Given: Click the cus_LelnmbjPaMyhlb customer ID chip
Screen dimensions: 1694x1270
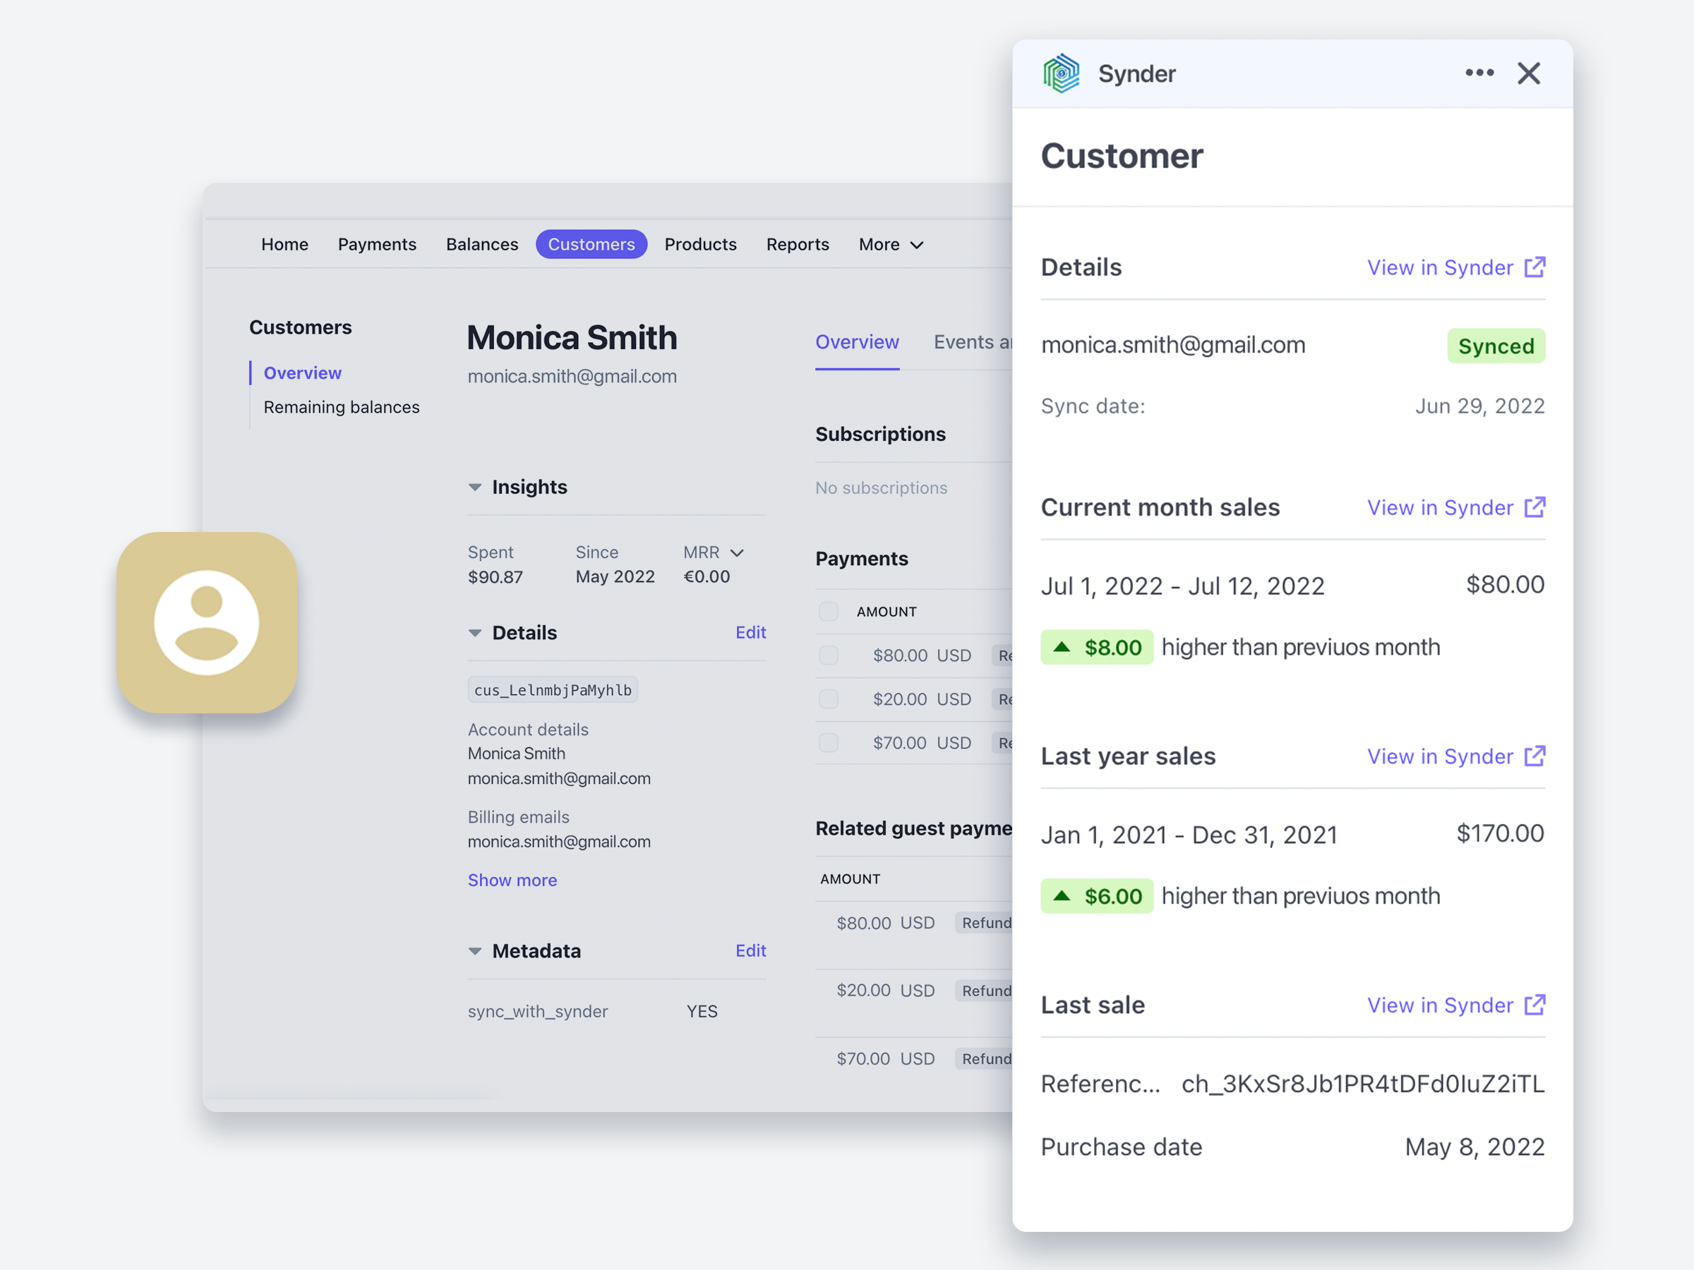Looking at the screenshot, I should (x=552, y=689).
